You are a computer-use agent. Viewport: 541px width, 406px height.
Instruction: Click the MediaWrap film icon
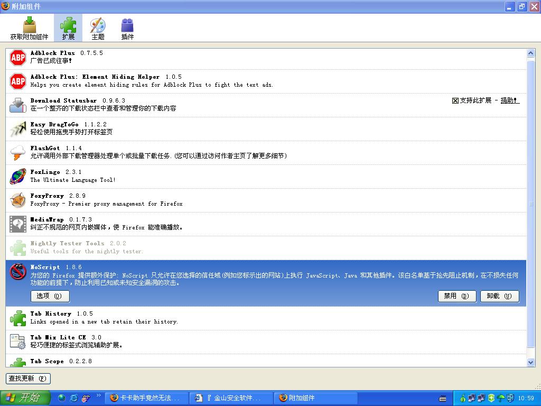click(17, 224)
